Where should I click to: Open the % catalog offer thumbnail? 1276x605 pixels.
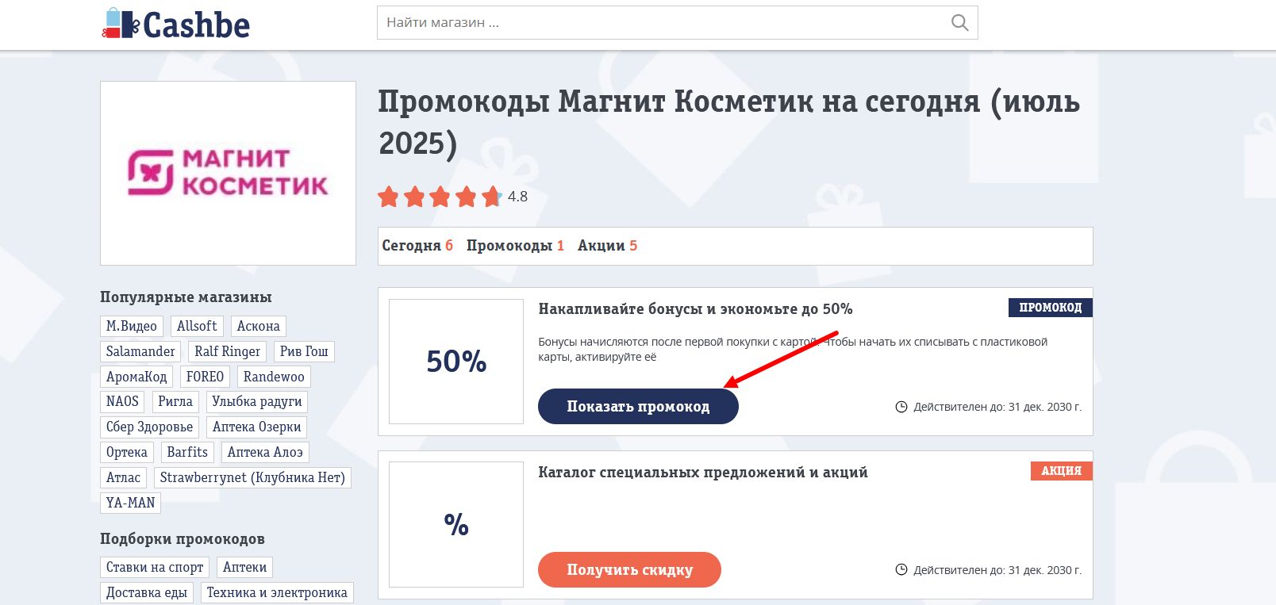coord(456,525)
